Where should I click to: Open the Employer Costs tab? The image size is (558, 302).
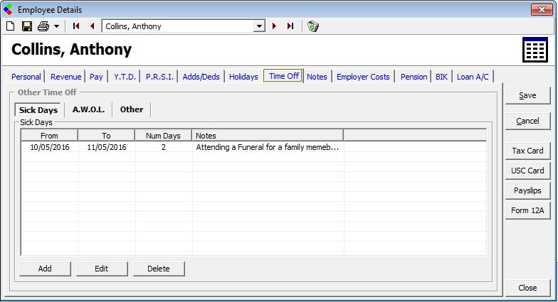coord(363,77)
